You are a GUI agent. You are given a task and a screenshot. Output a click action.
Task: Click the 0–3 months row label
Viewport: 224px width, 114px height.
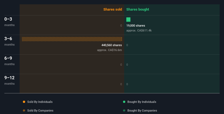point(10,22)
